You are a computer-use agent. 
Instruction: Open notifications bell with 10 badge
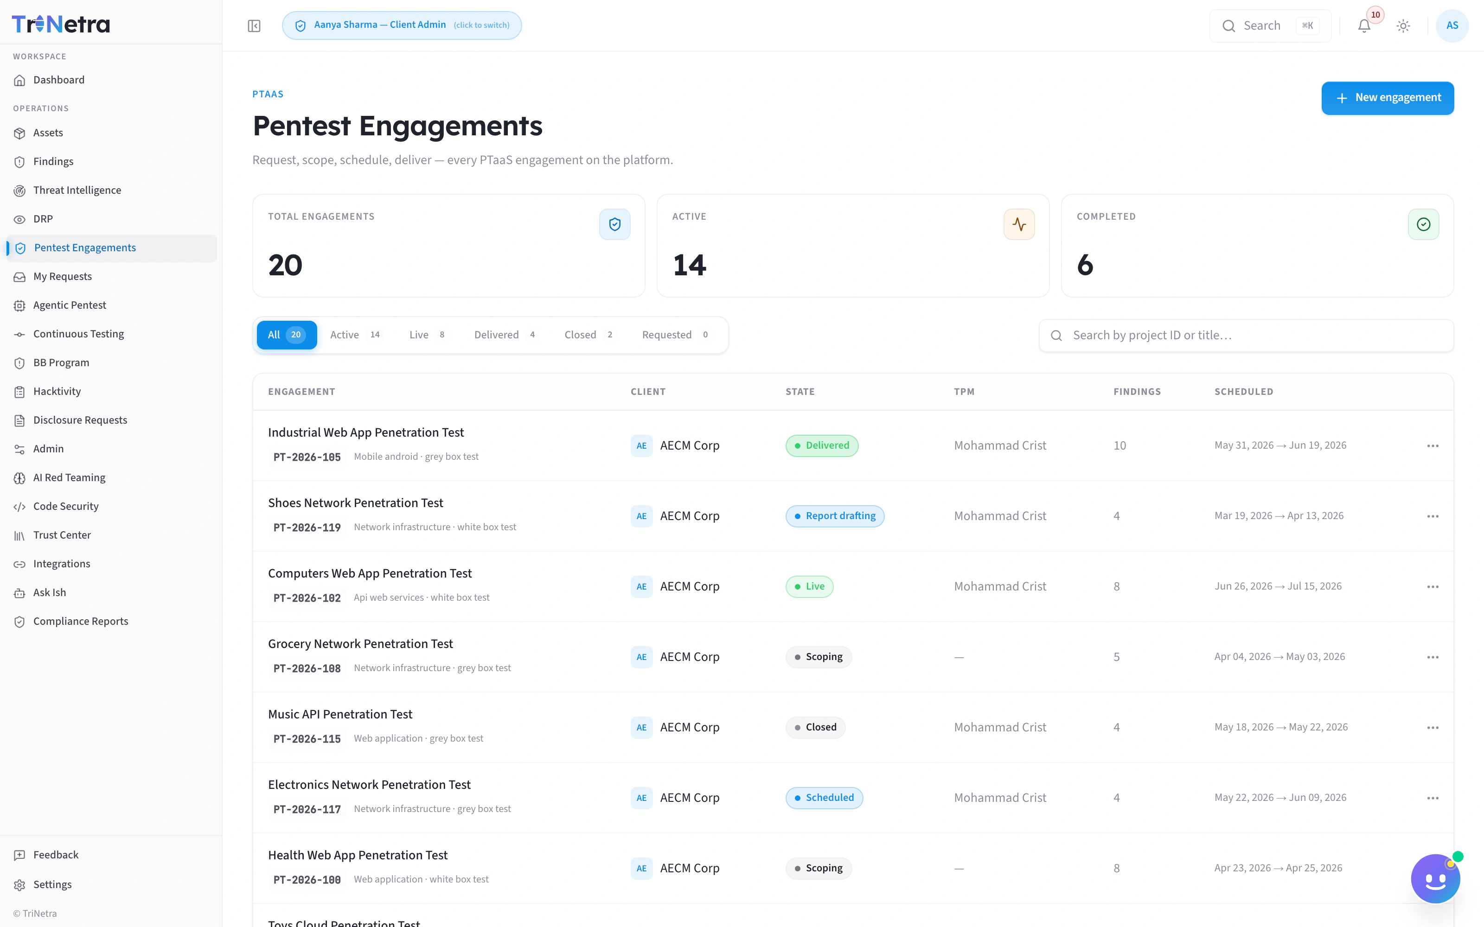point(1364,26)
